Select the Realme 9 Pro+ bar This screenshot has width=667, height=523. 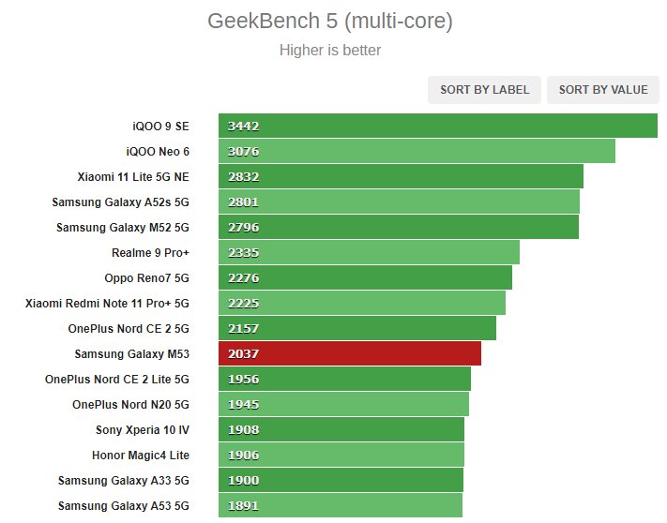coord(369,252)
